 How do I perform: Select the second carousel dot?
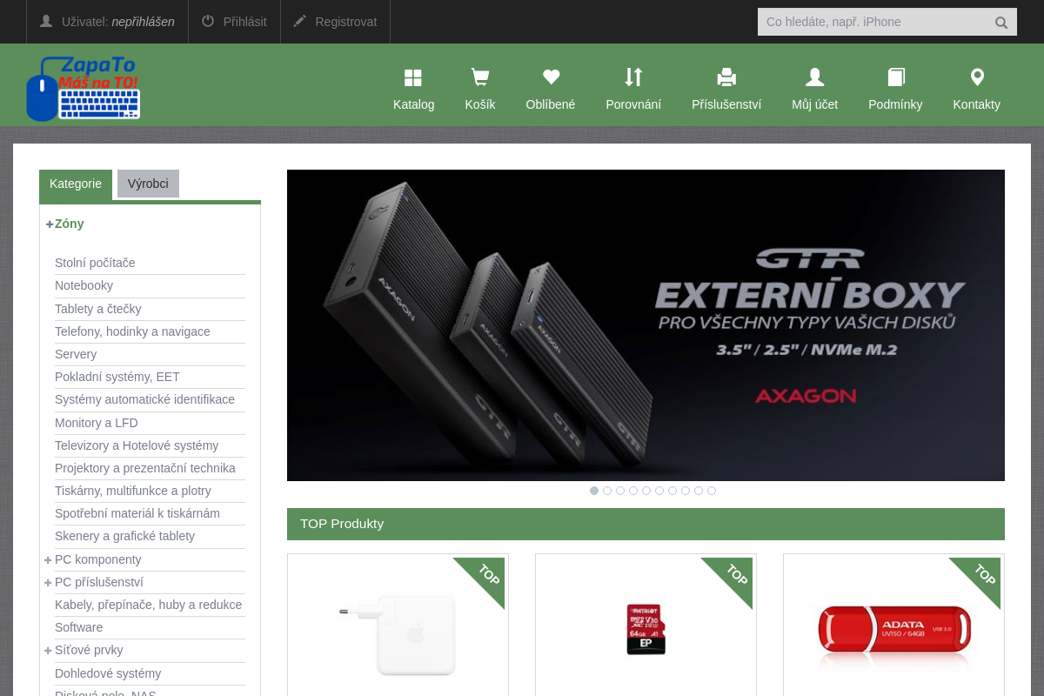click(x=607, y=491)
